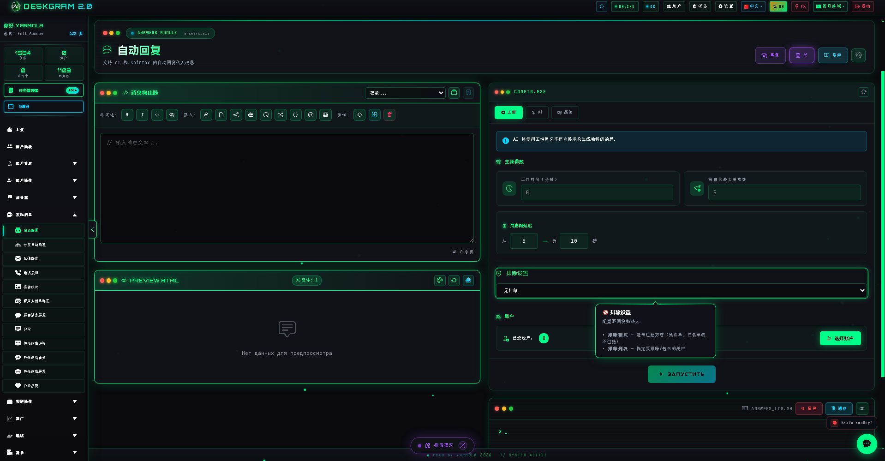Toggle hidden-text strikethrough eye format
The width and height of the screenshot is (885, 461).
(x=172, y=115)
